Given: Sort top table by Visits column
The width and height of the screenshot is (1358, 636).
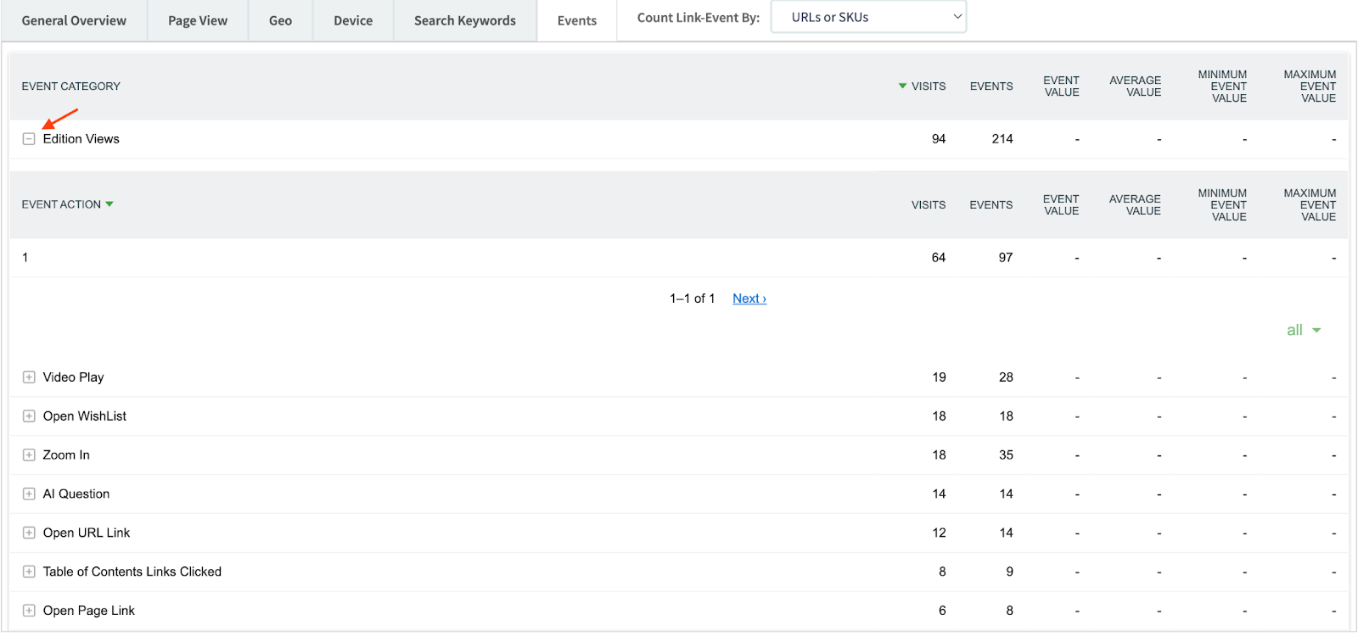Looking at the screenshot, I should (x=927, y=86).
